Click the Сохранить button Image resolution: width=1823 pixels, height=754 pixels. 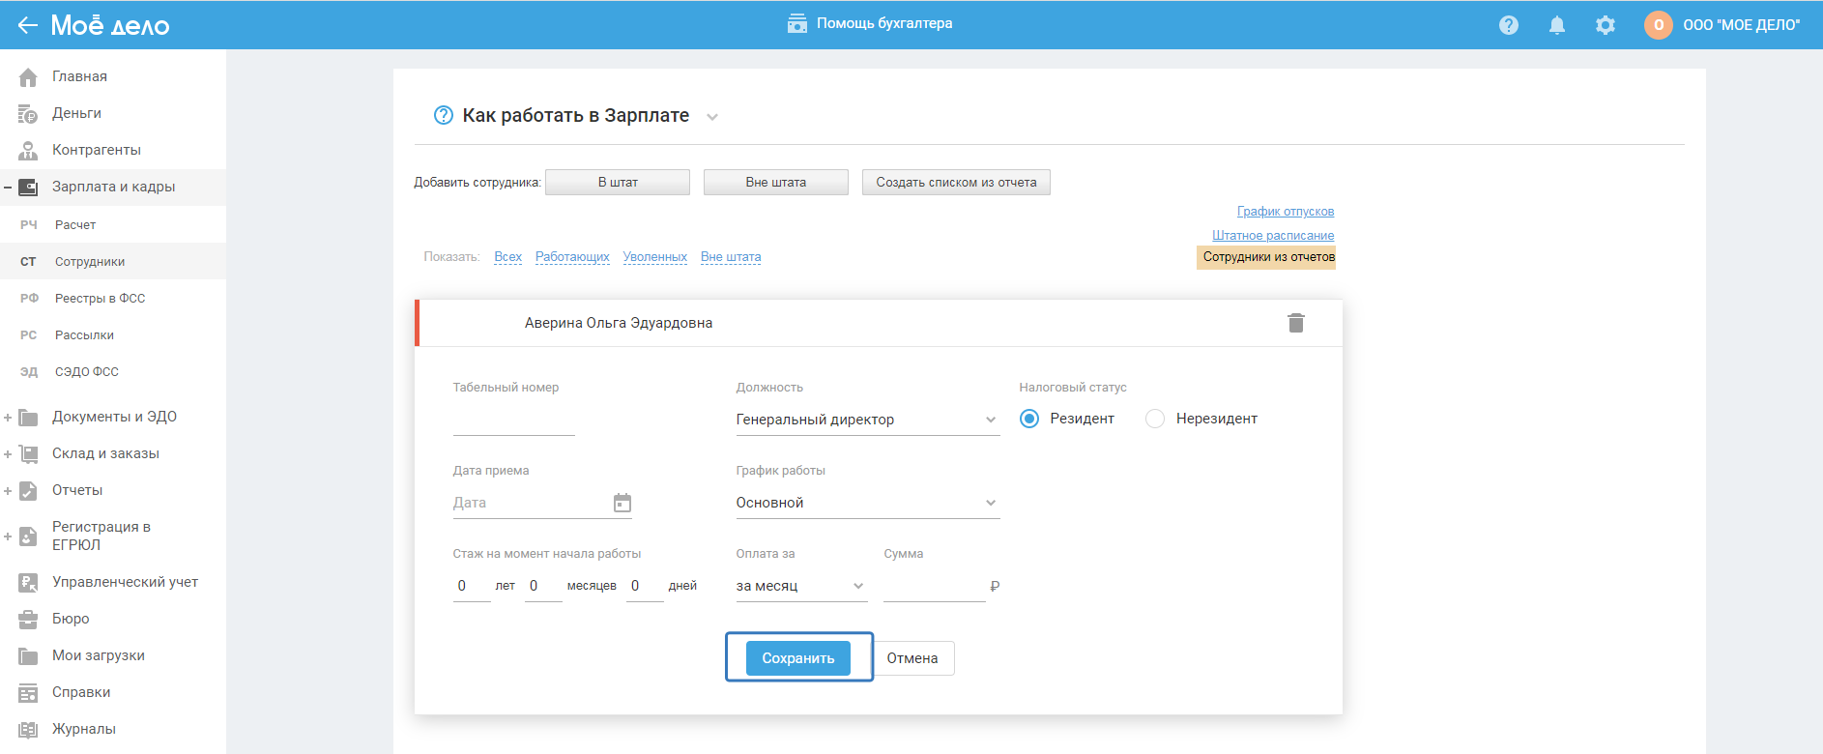click(x=797, y=658)
